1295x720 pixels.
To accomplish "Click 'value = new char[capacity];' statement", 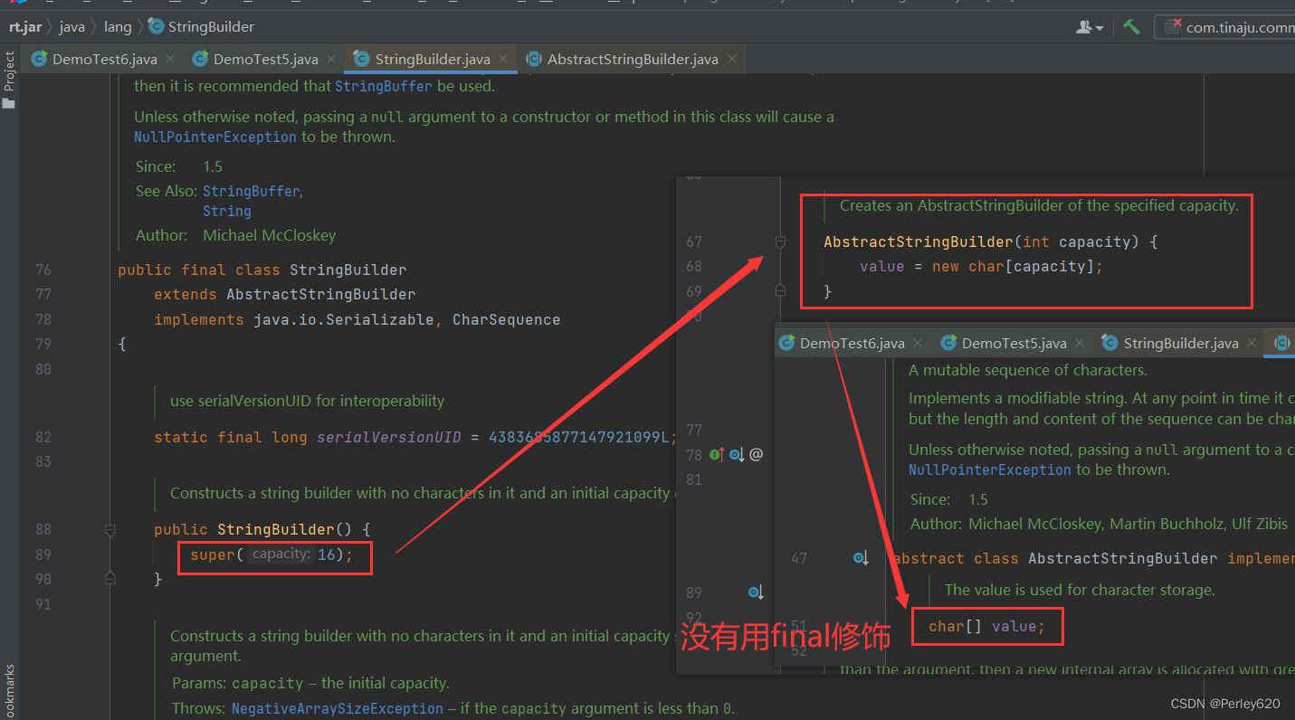I will click(981, 267).
